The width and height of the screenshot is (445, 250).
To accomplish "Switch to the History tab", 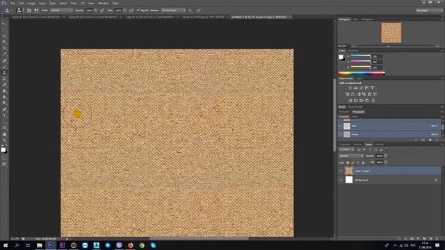I will (x=379, y=144).
